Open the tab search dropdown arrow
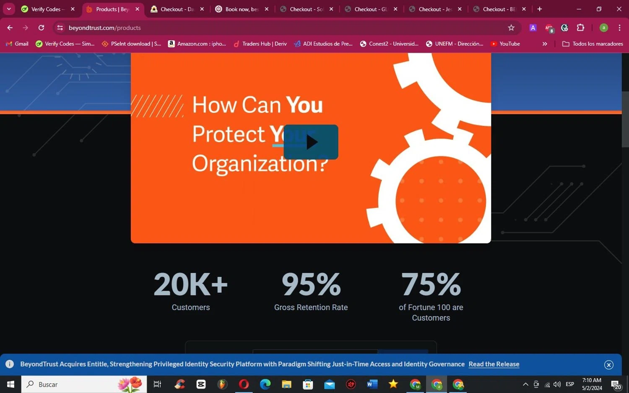This screenshot has width=629, height=393. coord(9,9)
